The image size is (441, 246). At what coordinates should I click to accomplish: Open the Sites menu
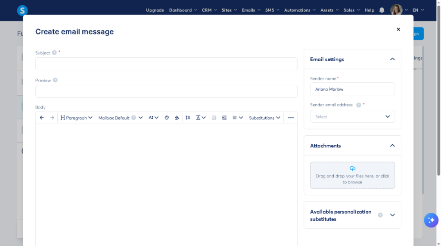coord(229,10)
